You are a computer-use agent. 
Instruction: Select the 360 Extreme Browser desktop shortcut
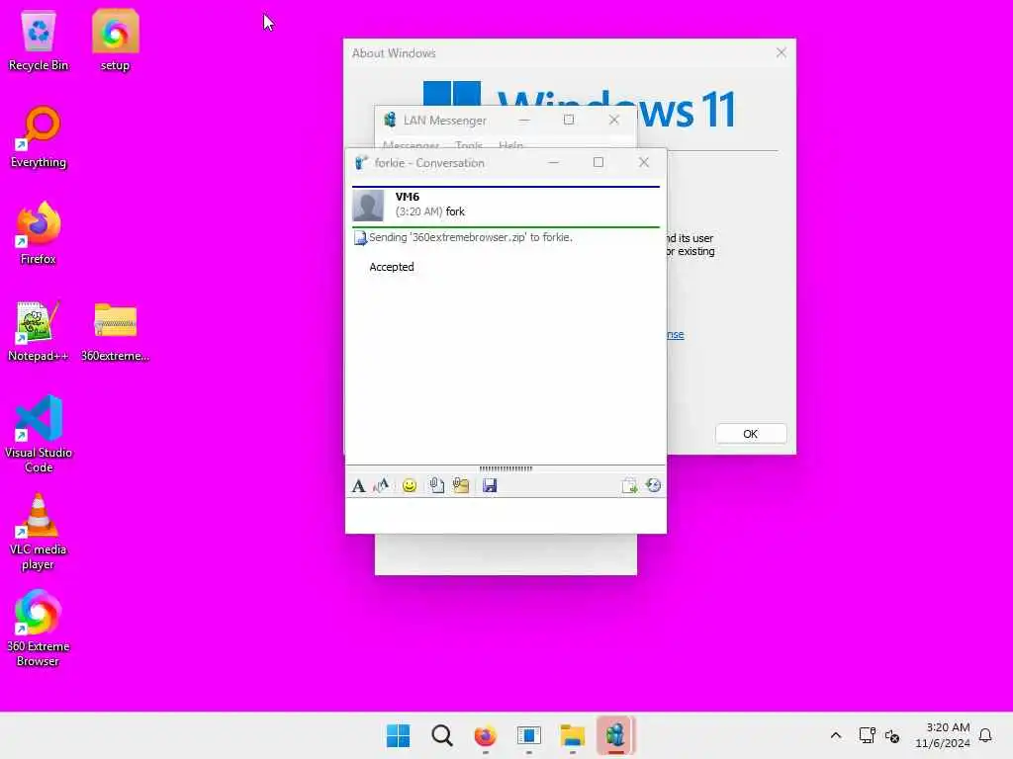point(39,629)
